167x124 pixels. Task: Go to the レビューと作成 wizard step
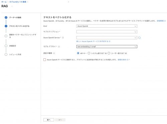(x=15, y=54)
